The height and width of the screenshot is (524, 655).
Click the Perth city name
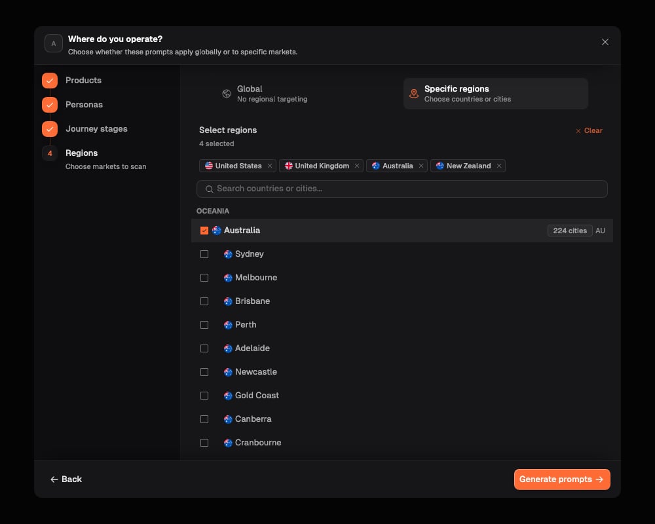246,325
